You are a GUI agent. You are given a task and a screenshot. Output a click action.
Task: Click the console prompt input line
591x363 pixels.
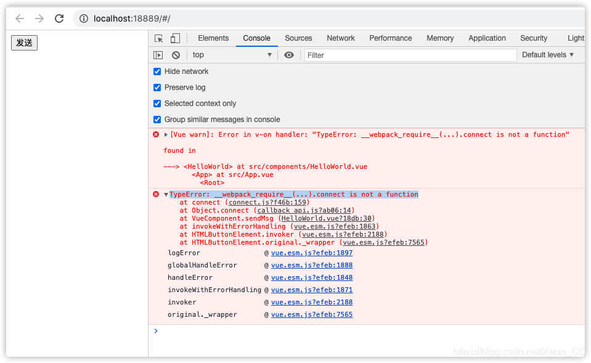[x=247, y=331]
